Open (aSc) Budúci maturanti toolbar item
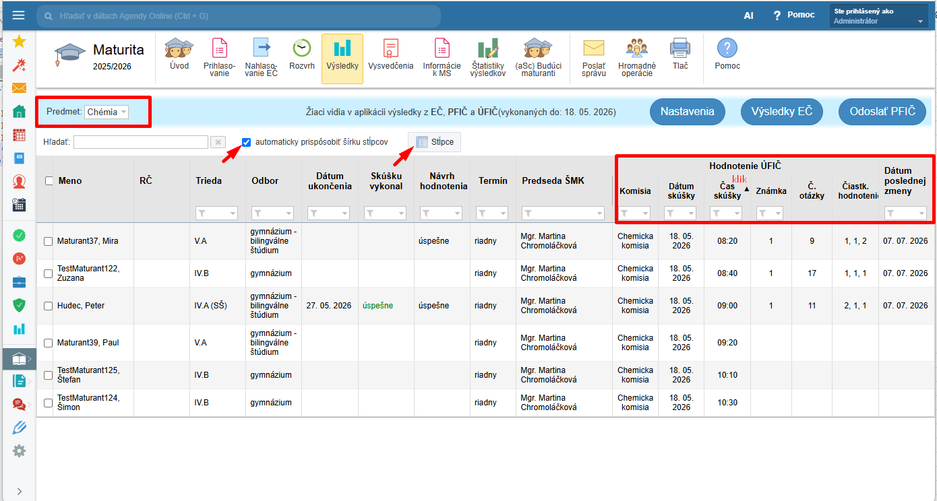Image resolution: width=937 pixels, height=501 pixels. click(538, 58)
